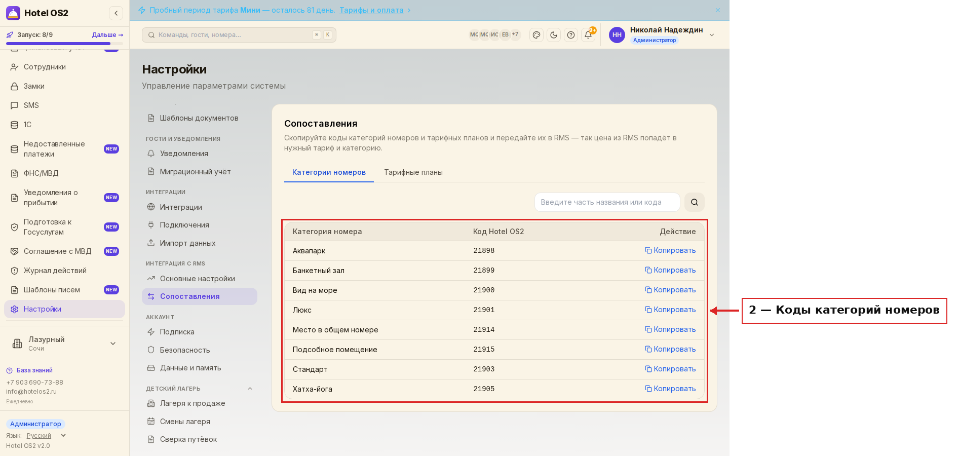Switch to the Тарифные планы tab
This screenshot has width=959, height=456.
click(413, 172)
